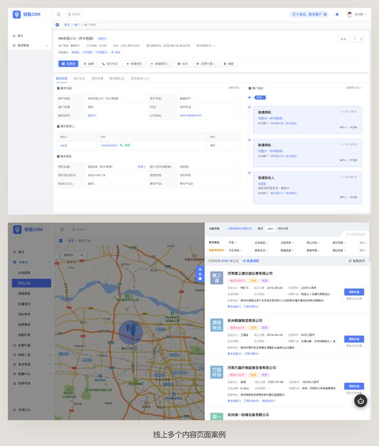Click the 智能排序 sort icon
Image resolution: width=379 pixels, height=446 pixels.
click(350, 261)
